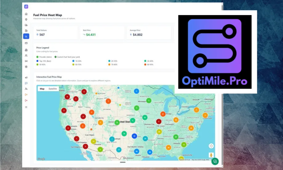Click red cluster marker near Sacramento
Screen dimensions: 283x170
pyautogui.click(x=68, y=128)
